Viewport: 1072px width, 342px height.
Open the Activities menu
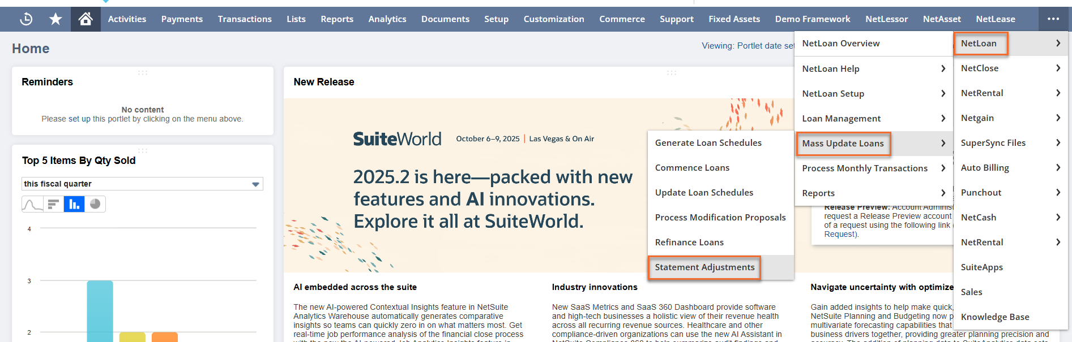(x=127, y=19)
